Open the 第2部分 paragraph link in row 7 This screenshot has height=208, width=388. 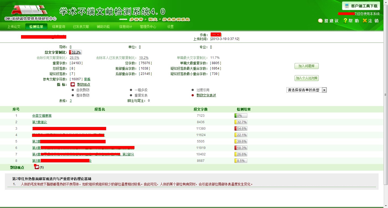point(128,154)
